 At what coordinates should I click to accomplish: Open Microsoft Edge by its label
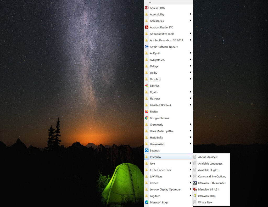coord(159,202)
